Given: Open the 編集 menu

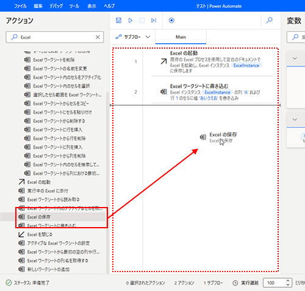Looking at the screenshot, I should pyautogui.click(x=38, y=6).
